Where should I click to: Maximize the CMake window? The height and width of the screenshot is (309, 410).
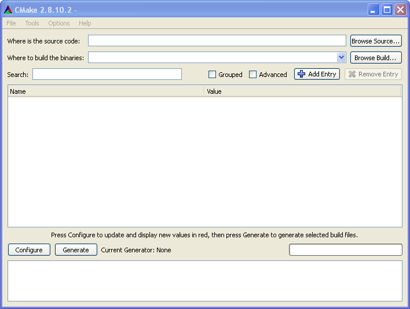click(x=387, y=10)
